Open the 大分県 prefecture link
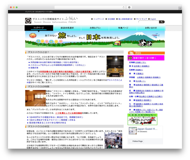 (155, 104)
